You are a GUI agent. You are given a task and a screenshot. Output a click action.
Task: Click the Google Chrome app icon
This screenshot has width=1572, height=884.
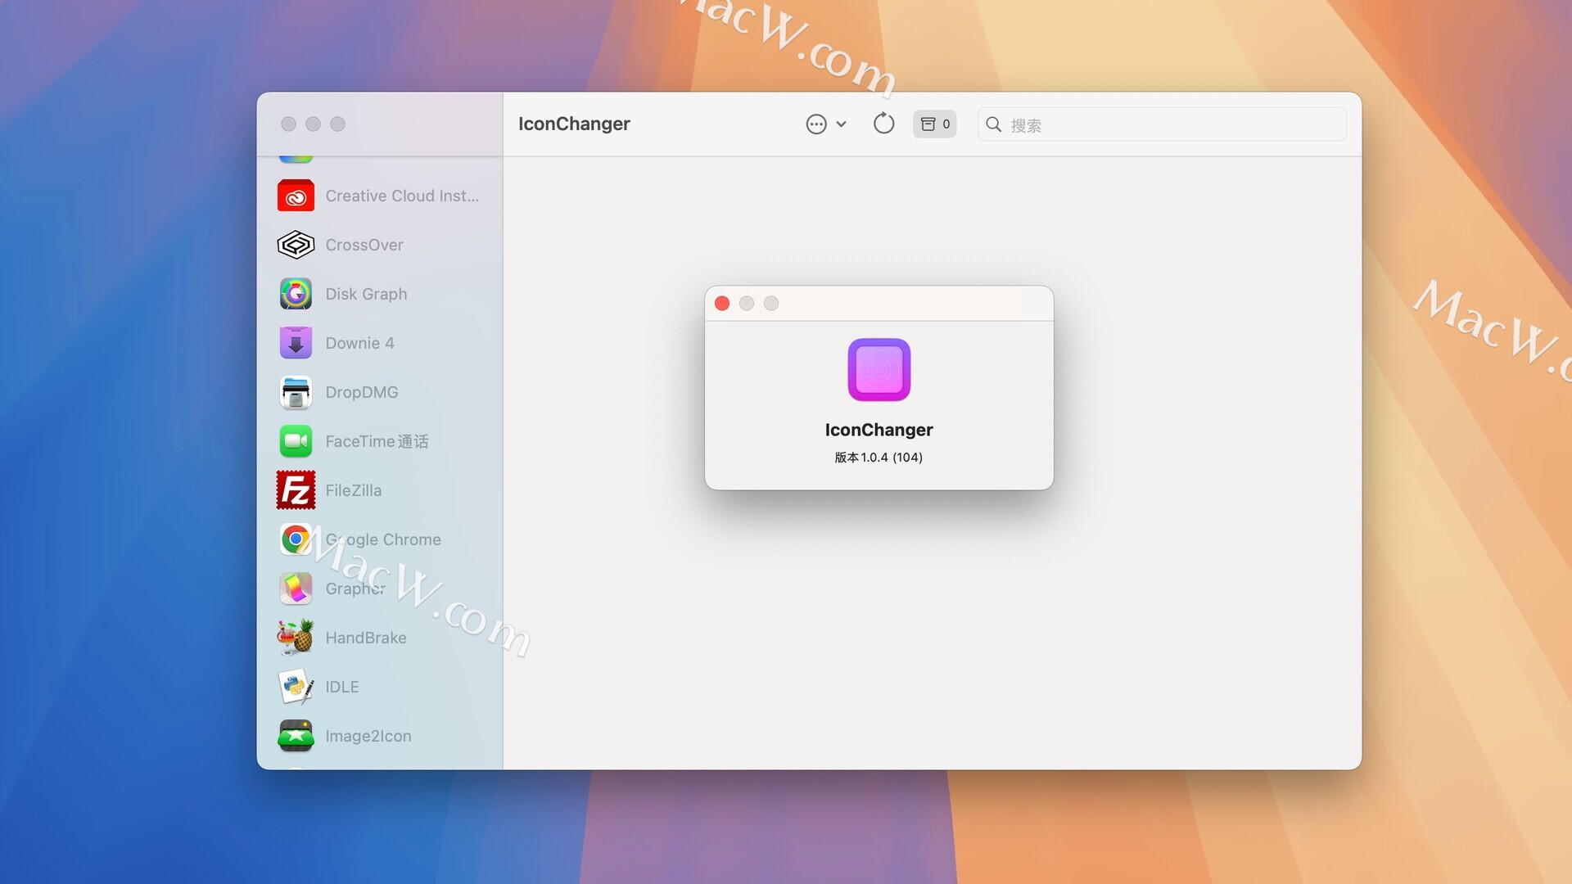pos(296,539)
